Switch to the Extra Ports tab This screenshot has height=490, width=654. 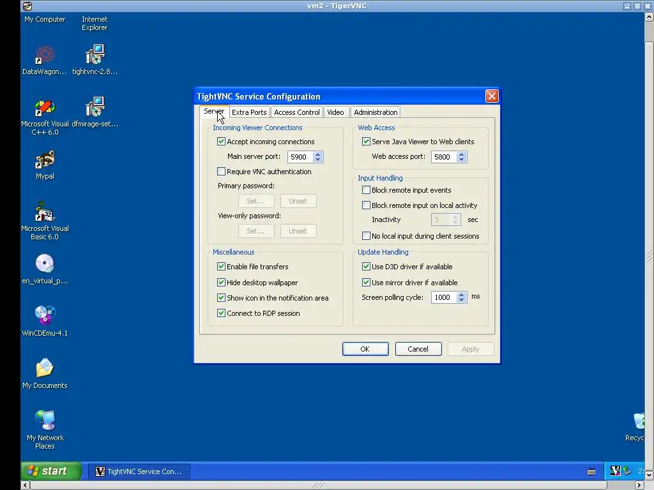[x=249, y=112]
